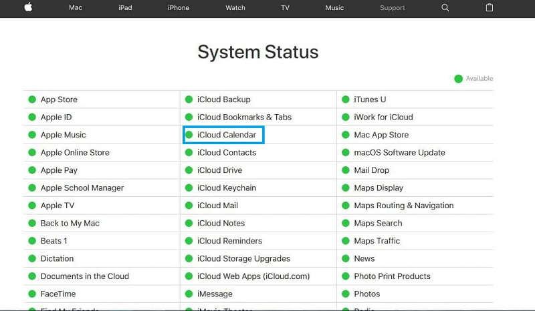Click the status dot beside Apple TV
This screenshot has height=311, width=535.
click(32, 206)
